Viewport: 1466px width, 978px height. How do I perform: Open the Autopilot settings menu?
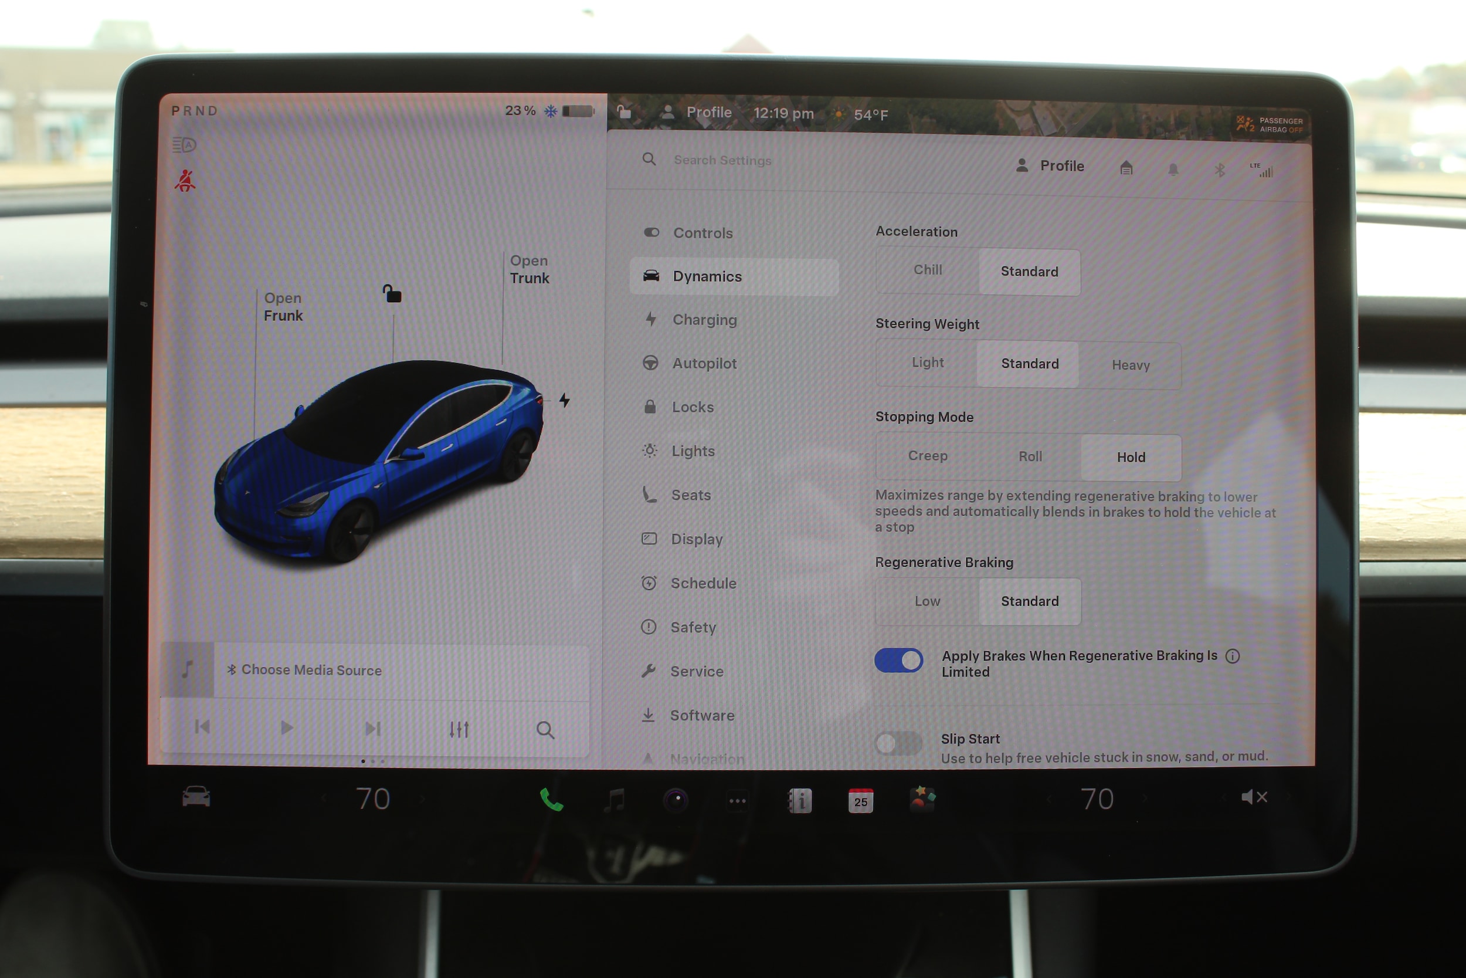[704, 363]
